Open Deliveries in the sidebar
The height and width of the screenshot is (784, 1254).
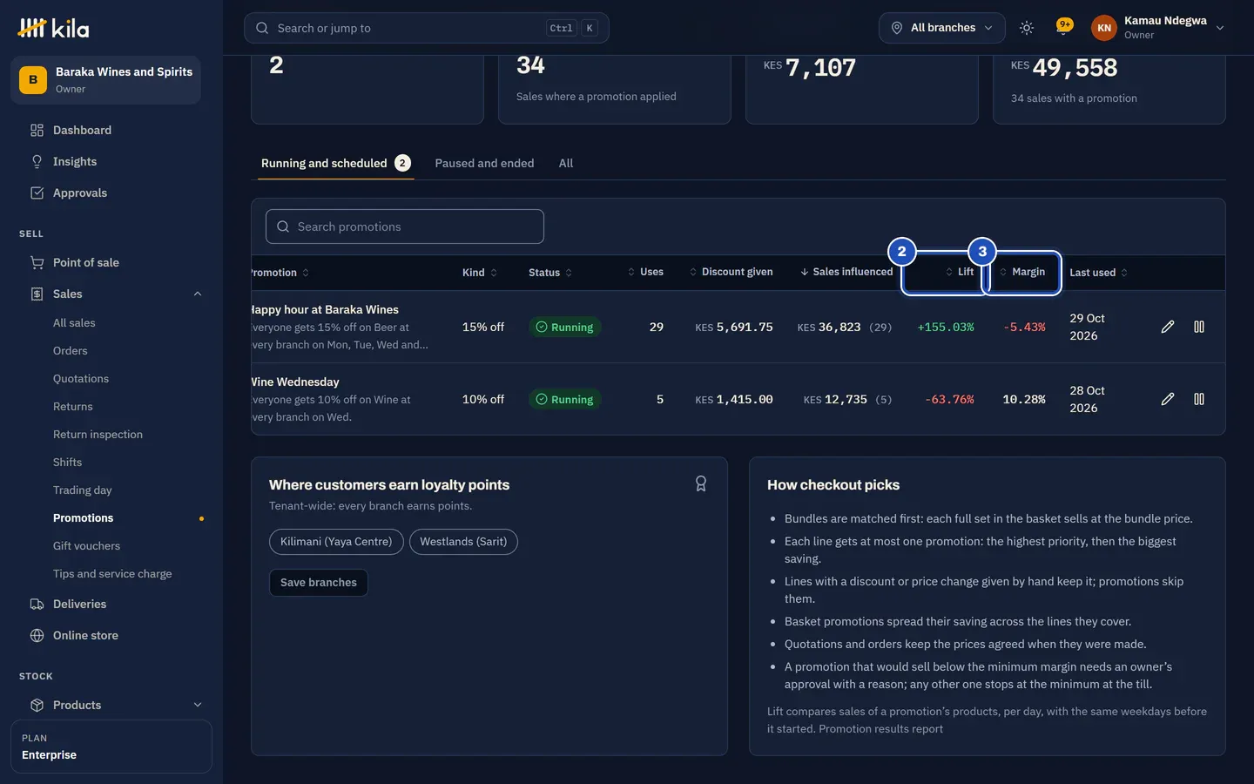[x=111, y=604]
